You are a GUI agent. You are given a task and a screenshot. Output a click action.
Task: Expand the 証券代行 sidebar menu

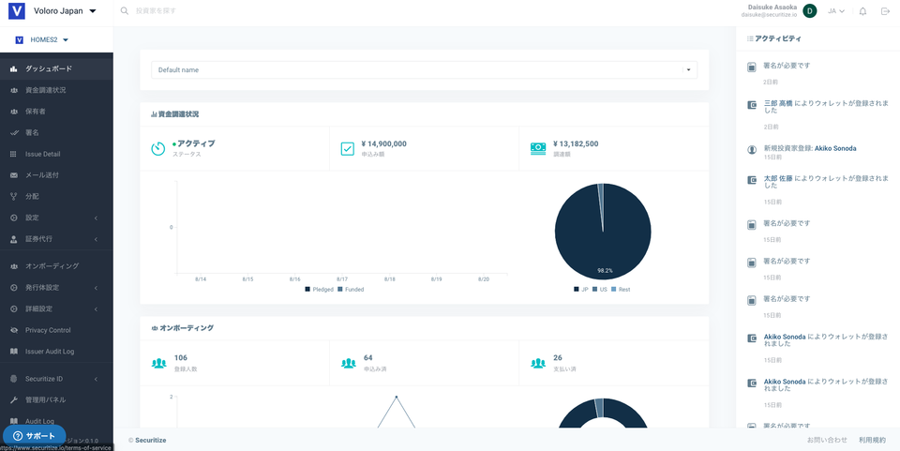click(56, 239)
